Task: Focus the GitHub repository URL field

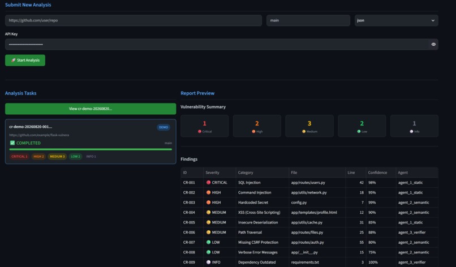Action: click(x=133, y=20)
